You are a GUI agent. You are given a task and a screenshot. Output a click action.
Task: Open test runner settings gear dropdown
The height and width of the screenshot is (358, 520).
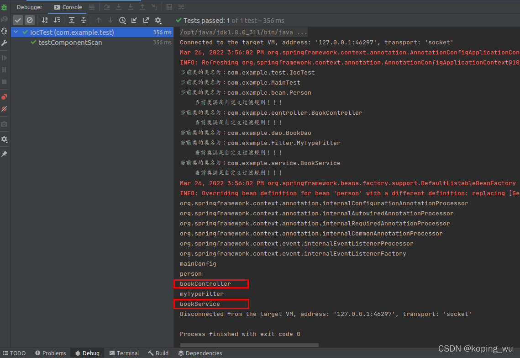[158, 20]
